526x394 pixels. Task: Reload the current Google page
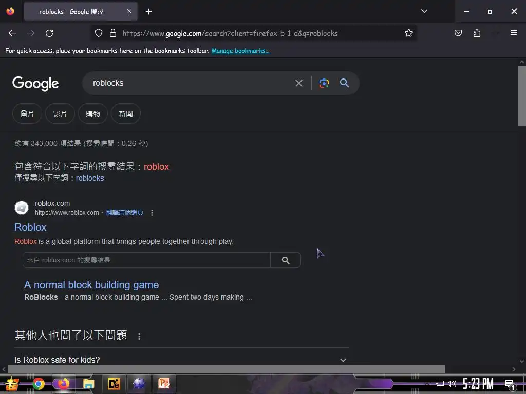(49, 33)
